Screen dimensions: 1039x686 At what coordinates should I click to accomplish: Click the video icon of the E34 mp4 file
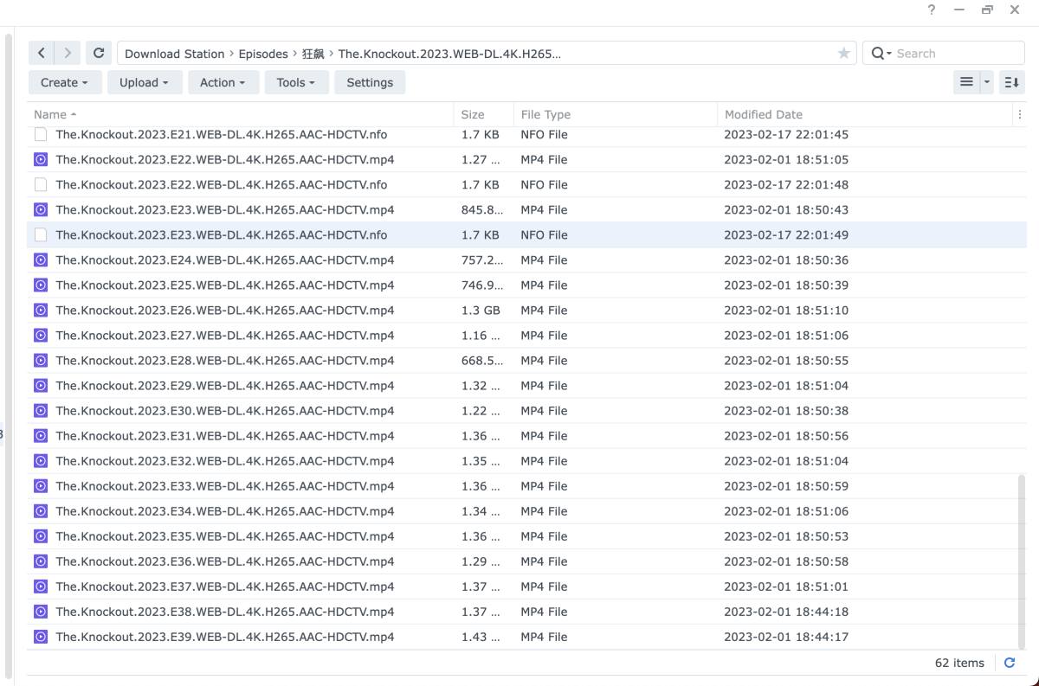point(40,510)
